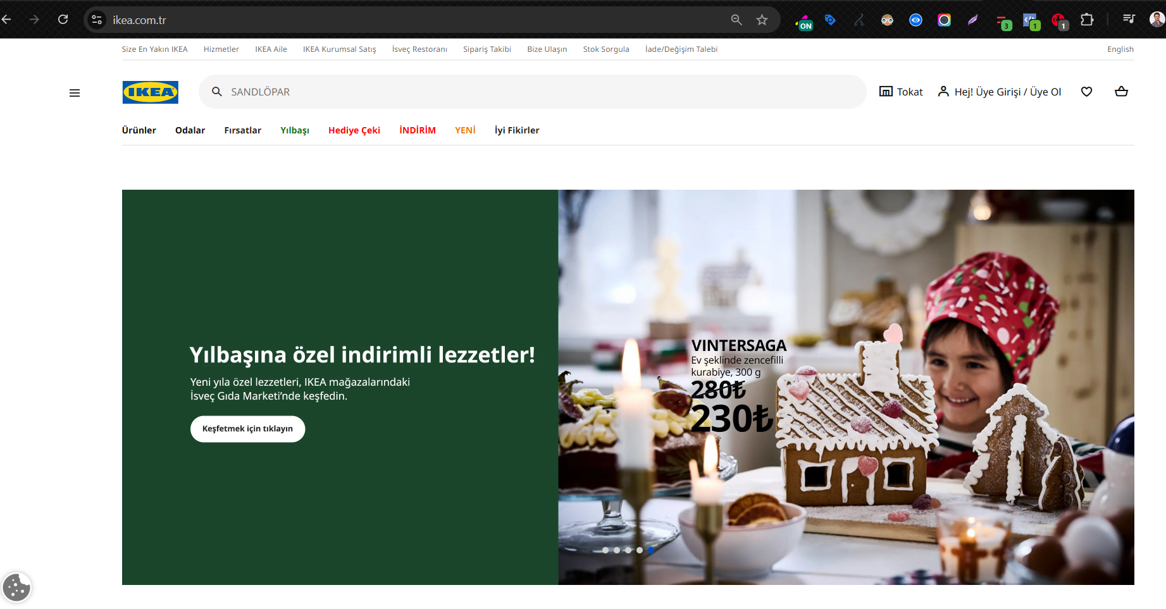Open the shopping basket

tap(1121, 92)
